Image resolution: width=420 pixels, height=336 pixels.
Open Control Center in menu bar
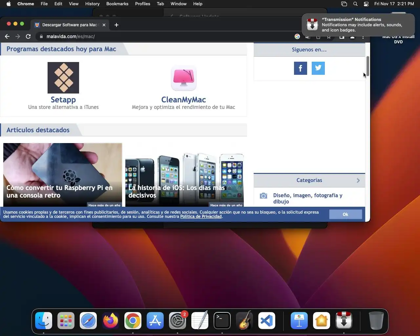tap(366, 4)
